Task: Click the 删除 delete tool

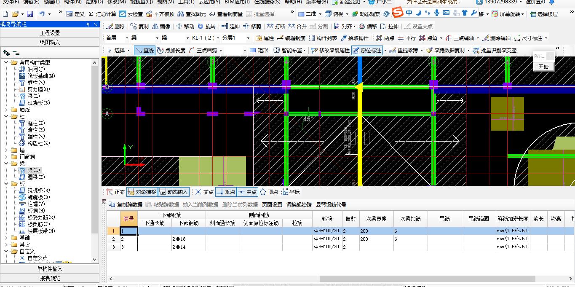Action: (x=115, y=26)
